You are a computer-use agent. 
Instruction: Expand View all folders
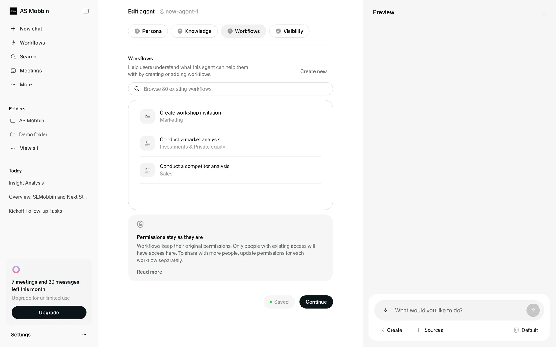[28, 148]
